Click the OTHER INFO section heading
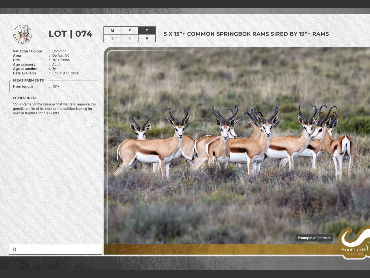Image resolution: width=370 pixels, height=278 pixels. point(24,98)
